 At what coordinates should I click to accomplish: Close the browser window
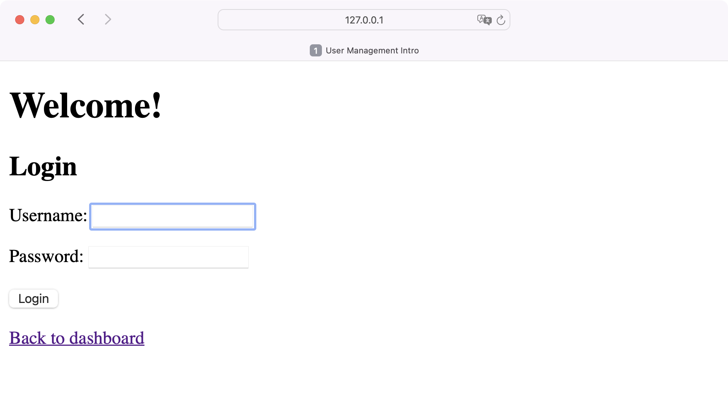(x=19, y=19)
